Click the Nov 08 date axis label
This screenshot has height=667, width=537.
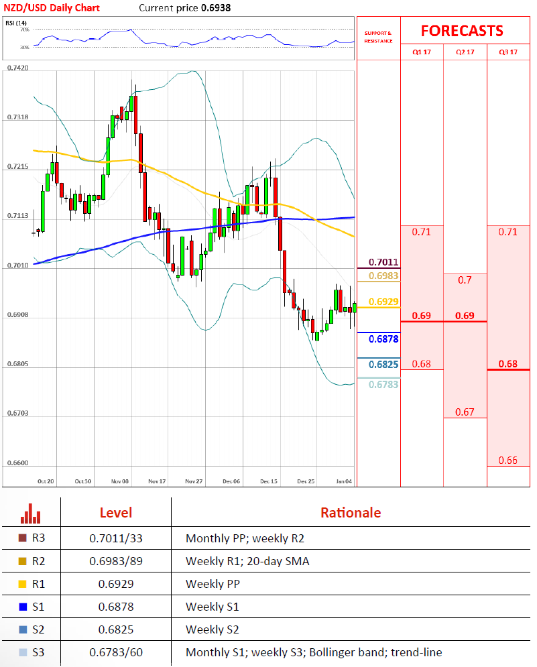tap(119, 481)
